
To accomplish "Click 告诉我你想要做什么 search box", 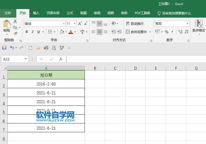I will 174,13.
